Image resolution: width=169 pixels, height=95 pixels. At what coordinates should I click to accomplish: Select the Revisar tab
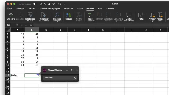[x=90, y=9]
